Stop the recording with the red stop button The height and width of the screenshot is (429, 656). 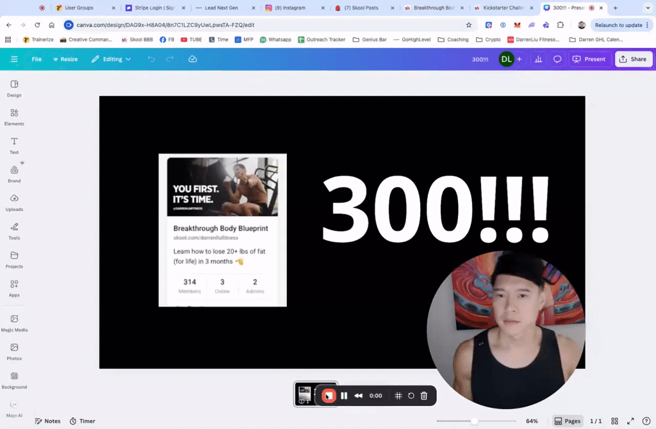pos(329,395)
